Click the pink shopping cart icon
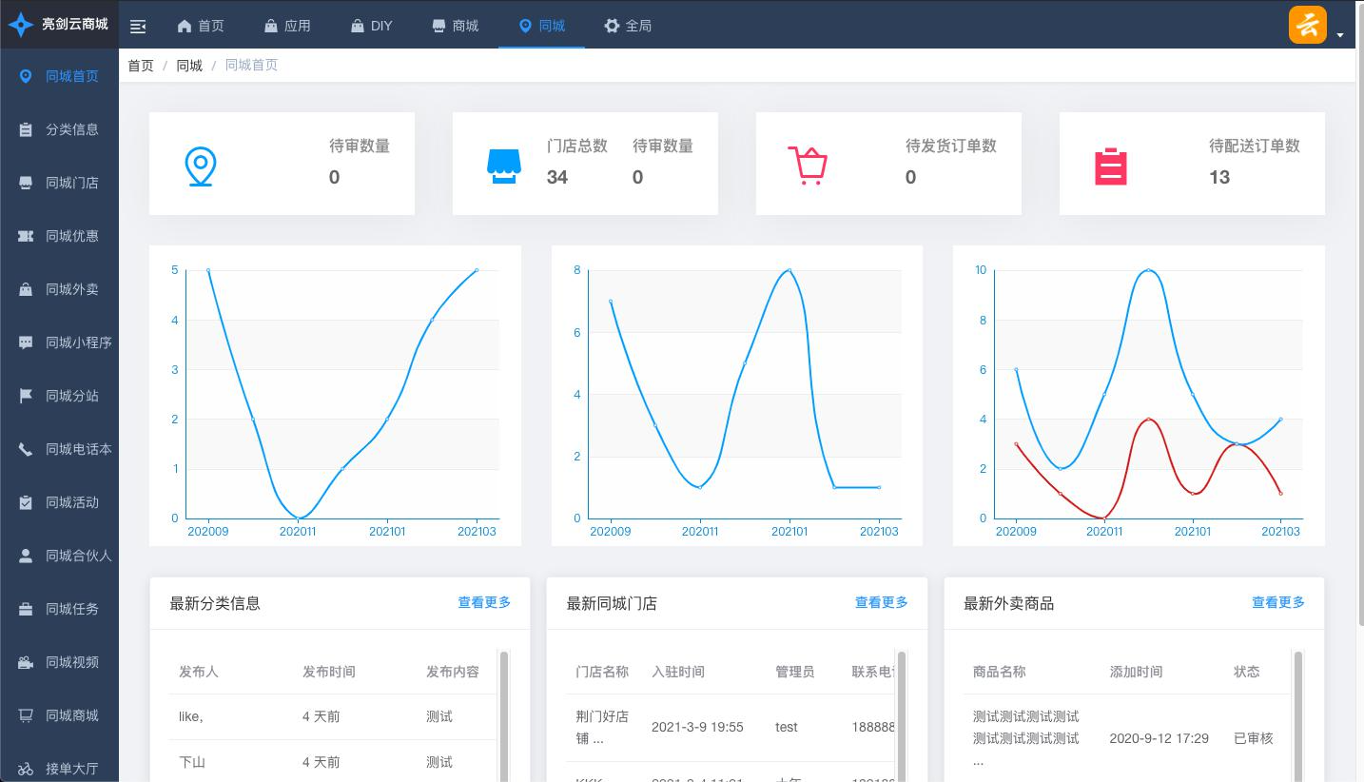Image resolution: width=1364 pixels, height=782 pixels. [808, 166]
